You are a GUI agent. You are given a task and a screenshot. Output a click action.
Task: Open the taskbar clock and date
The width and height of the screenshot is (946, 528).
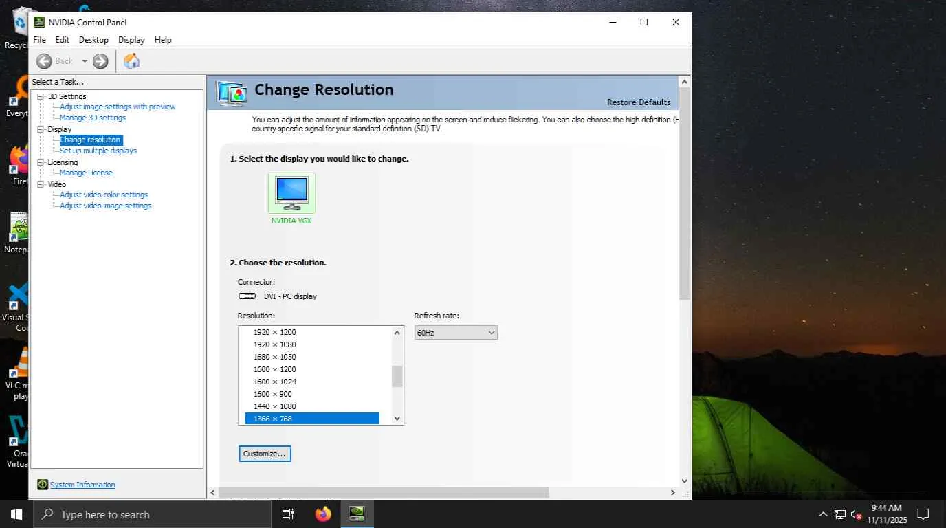(887, 514)
